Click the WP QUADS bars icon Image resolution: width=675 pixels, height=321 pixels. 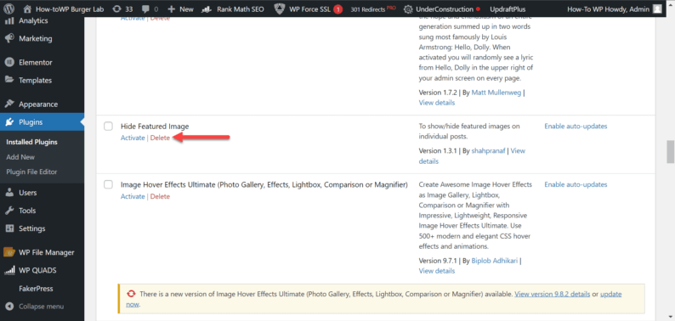tap(9, 271)
